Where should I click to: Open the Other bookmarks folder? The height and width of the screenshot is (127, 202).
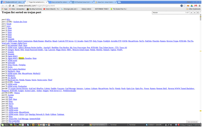tap(193, 9)
